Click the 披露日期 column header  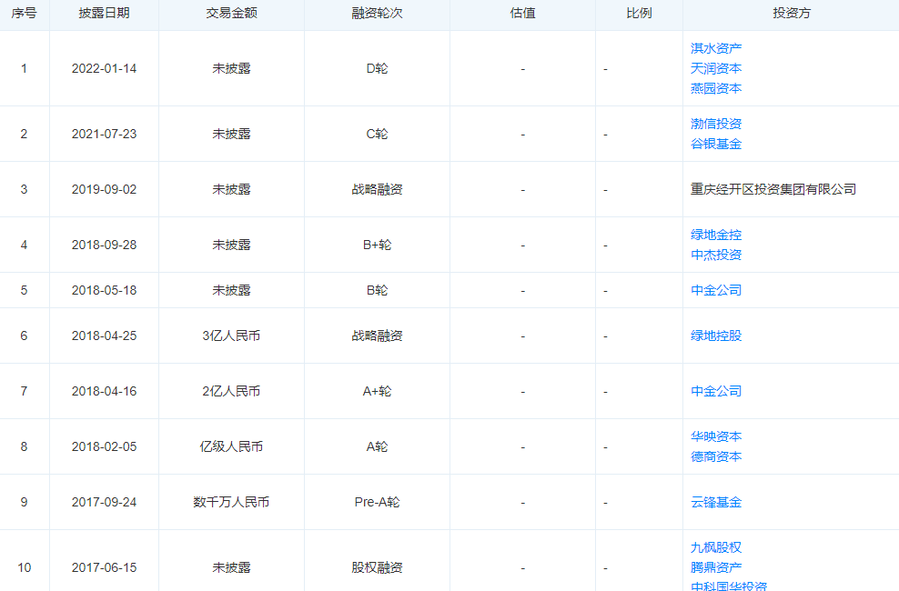point(104,15)
